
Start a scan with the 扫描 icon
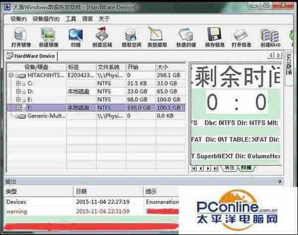click(76, 36)
